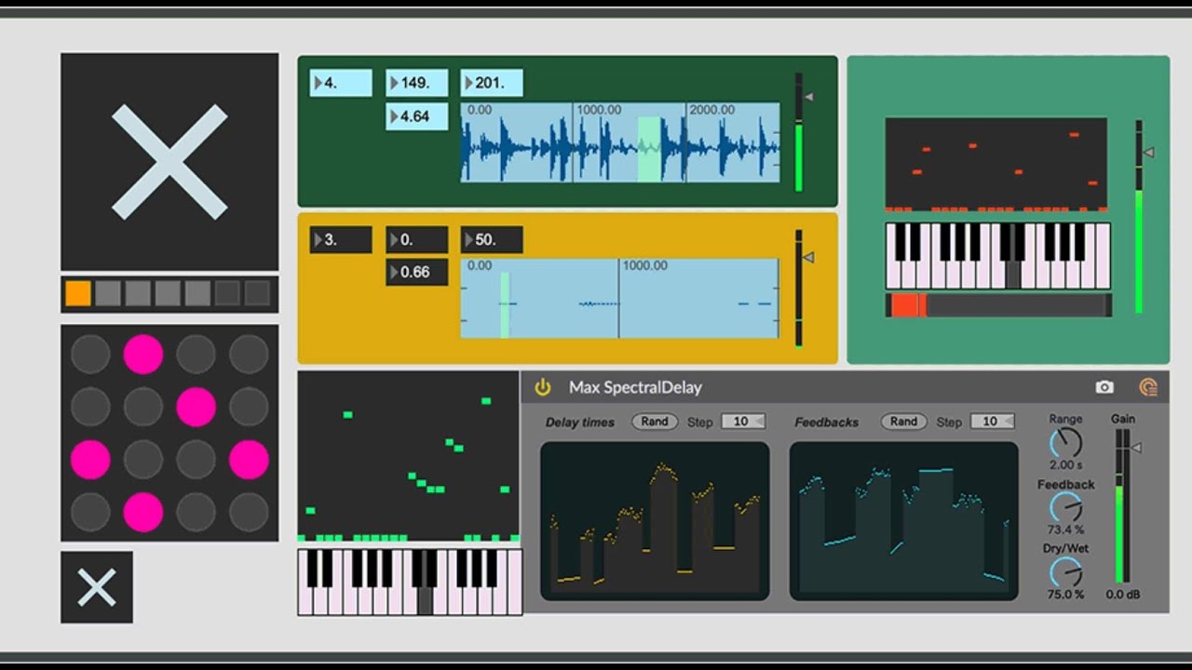Image resolution: width=1192 pixels, height=670 pixels.
Task: Click the number box showing 4. in green panel
Action: coord(341,83)
